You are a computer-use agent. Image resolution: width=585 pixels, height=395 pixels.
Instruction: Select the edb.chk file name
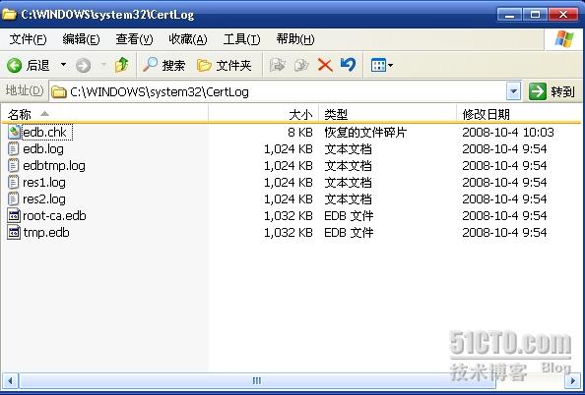coord(44,133)
